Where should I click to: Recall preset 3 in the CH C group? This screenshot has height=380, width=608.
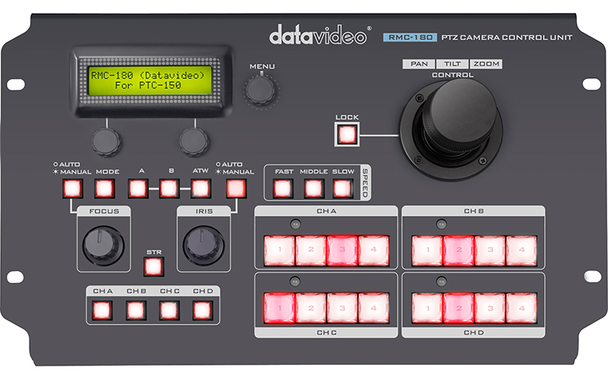[343, 308]
